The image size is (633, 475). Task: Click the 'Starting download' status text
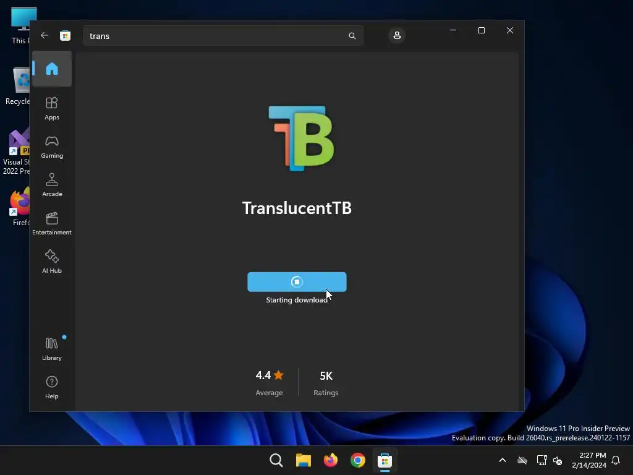click(297, 300)
